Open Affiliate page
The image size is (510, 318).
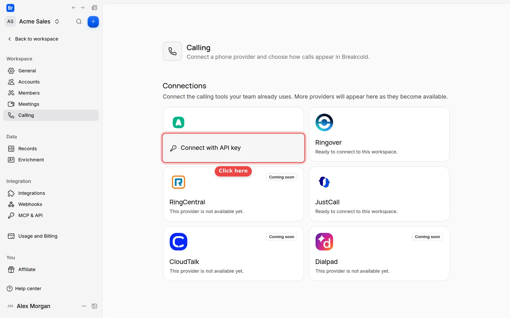pyautogui.click(x=51, y=269)
